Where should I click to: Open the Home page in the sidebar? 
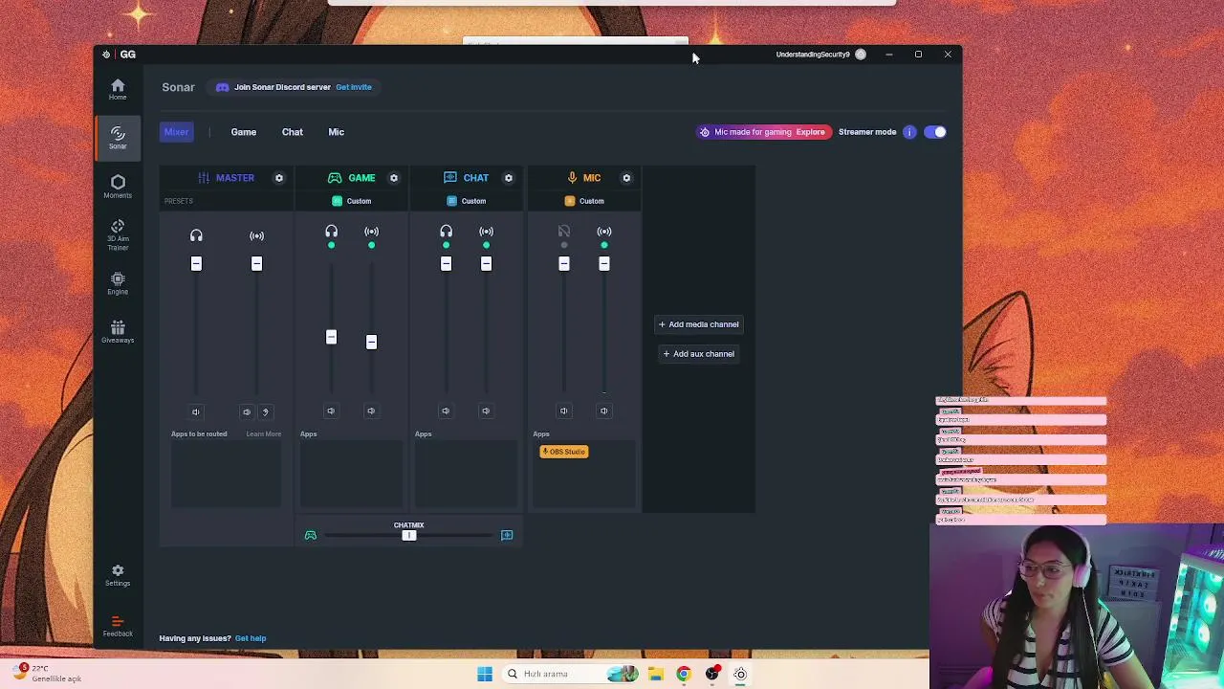click(x=118, y=89)
